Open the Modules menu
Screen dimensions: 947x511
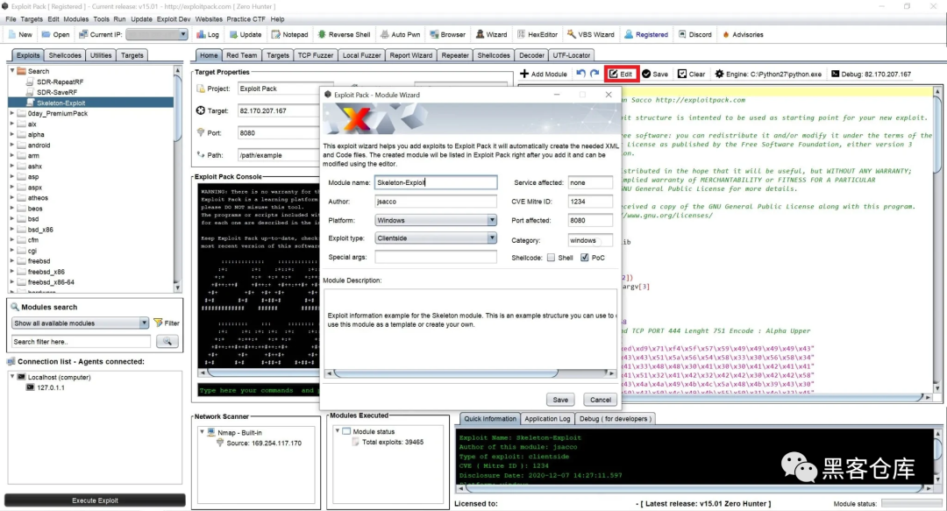(x=76, y=18)
